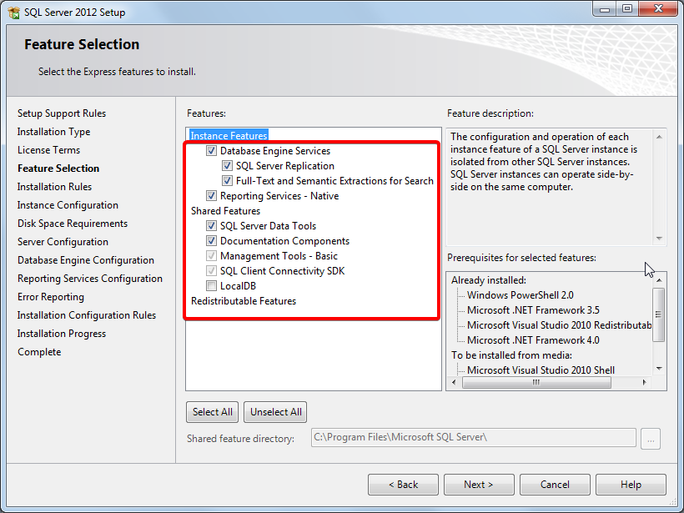Proceed with the Next button
This screenshot has width=684, height=513.
tap(479, 485)
